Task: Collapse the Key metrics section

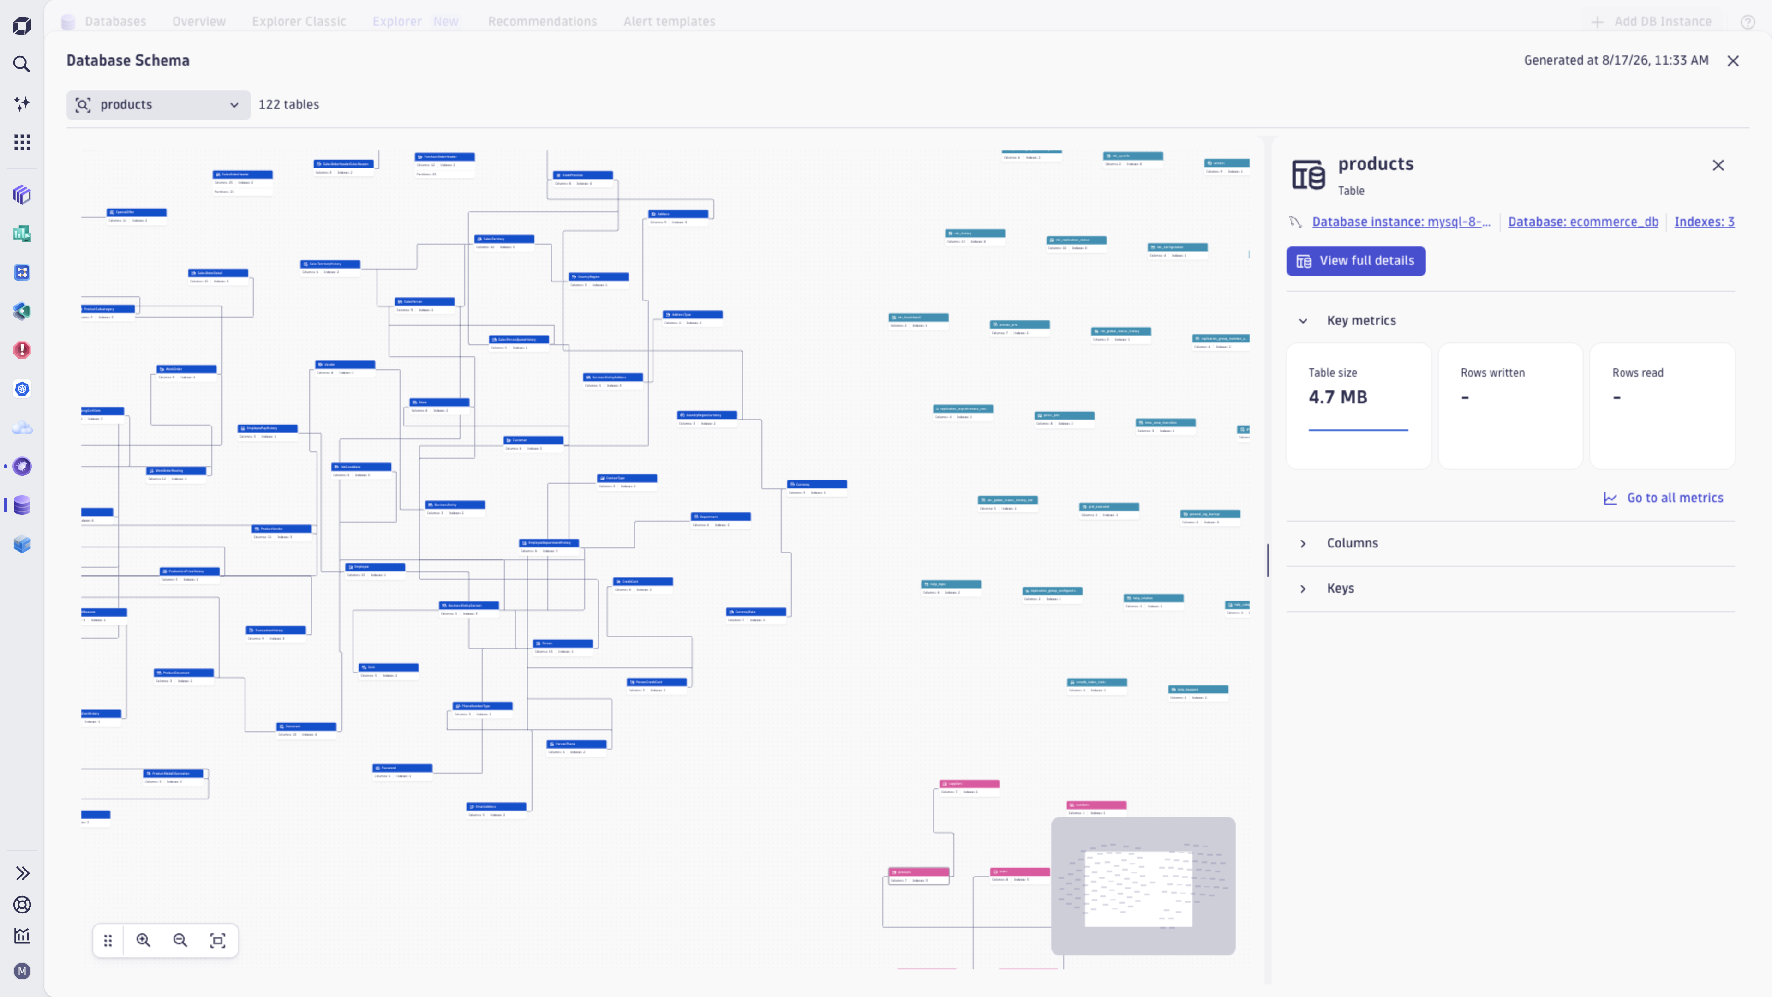Action: point(1303,321)
